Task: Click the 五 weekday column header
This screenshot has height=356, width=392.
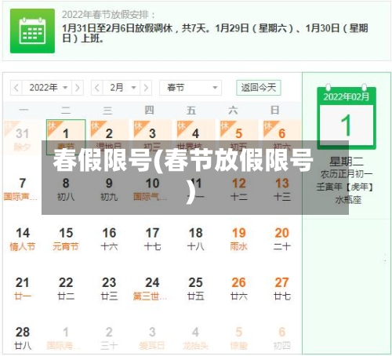Action: pos(191,111)
